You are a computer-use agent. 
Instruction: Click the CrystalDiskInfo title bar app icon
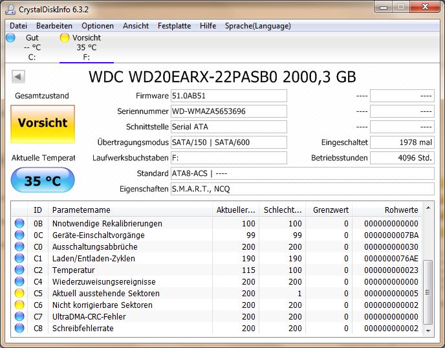(x=10, y=9)
